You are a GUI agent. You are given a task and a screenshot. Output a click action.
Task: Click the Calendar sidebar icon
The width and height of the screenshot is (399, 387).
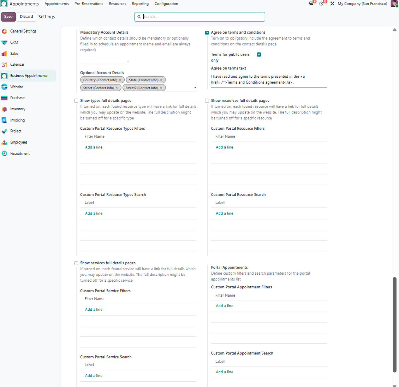coord(4,65)
